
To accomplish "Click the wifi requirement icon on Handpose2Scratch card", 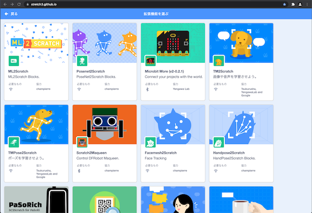I will pos(216,171).
